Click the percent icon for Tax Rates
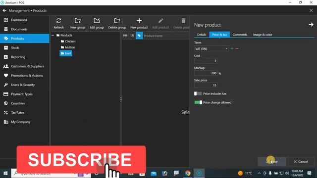317x178 pixels. (6, 113)
